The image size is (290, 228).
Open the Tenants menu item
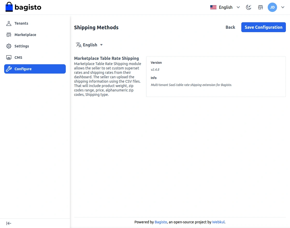point(35,23)
